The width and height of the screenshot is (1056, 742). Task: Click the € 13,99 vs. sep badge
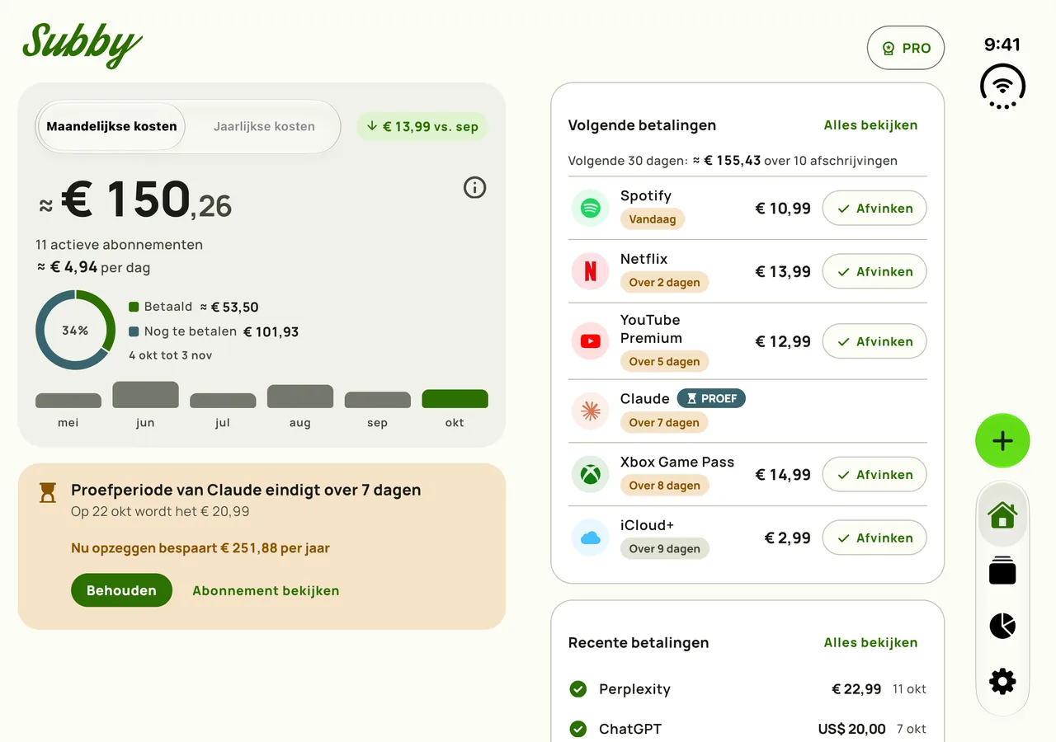tap(422, 126)
